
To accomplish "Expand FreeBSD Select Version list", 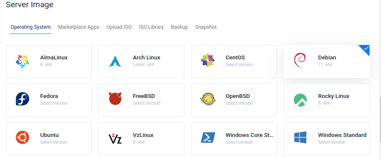I will (147, 103).
